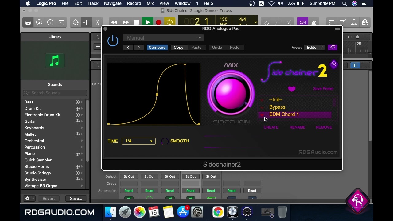This screenshot has width=393, height=221.
Task: Open Finder from the Dock
Action: pos(111,212)
